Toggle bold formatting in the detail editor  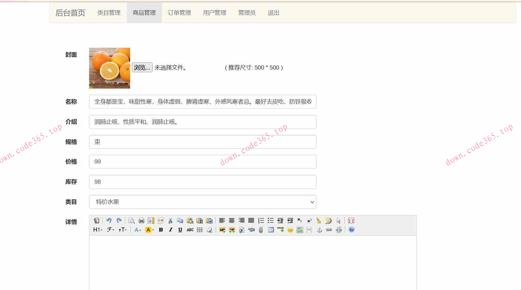(x=160, y=230)
